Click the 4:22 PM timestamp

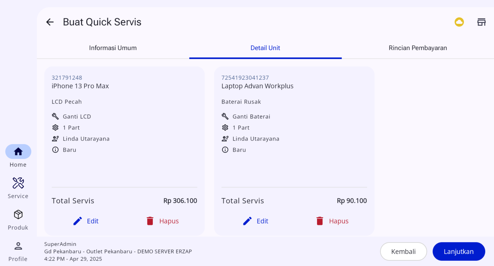coord(73,259)
